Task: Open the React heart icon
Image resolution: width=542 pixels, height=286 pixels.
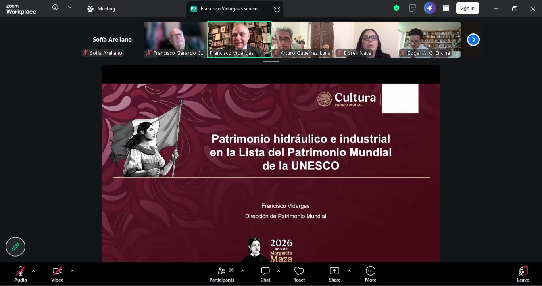Action: (299, 274)
